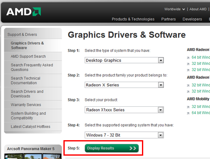
Task: Open Latest Catalyst Hotfixes
Action: tap(33, 126)
